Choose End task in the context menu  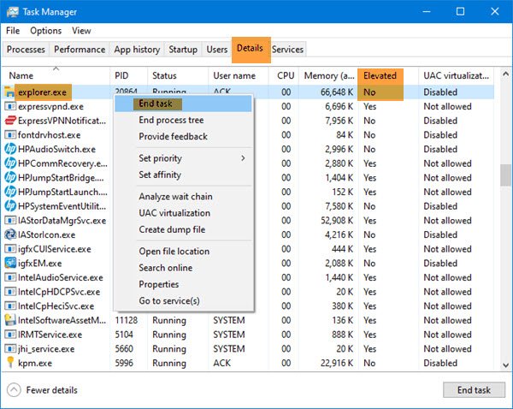pyautogui.click(x=183, y=104)
